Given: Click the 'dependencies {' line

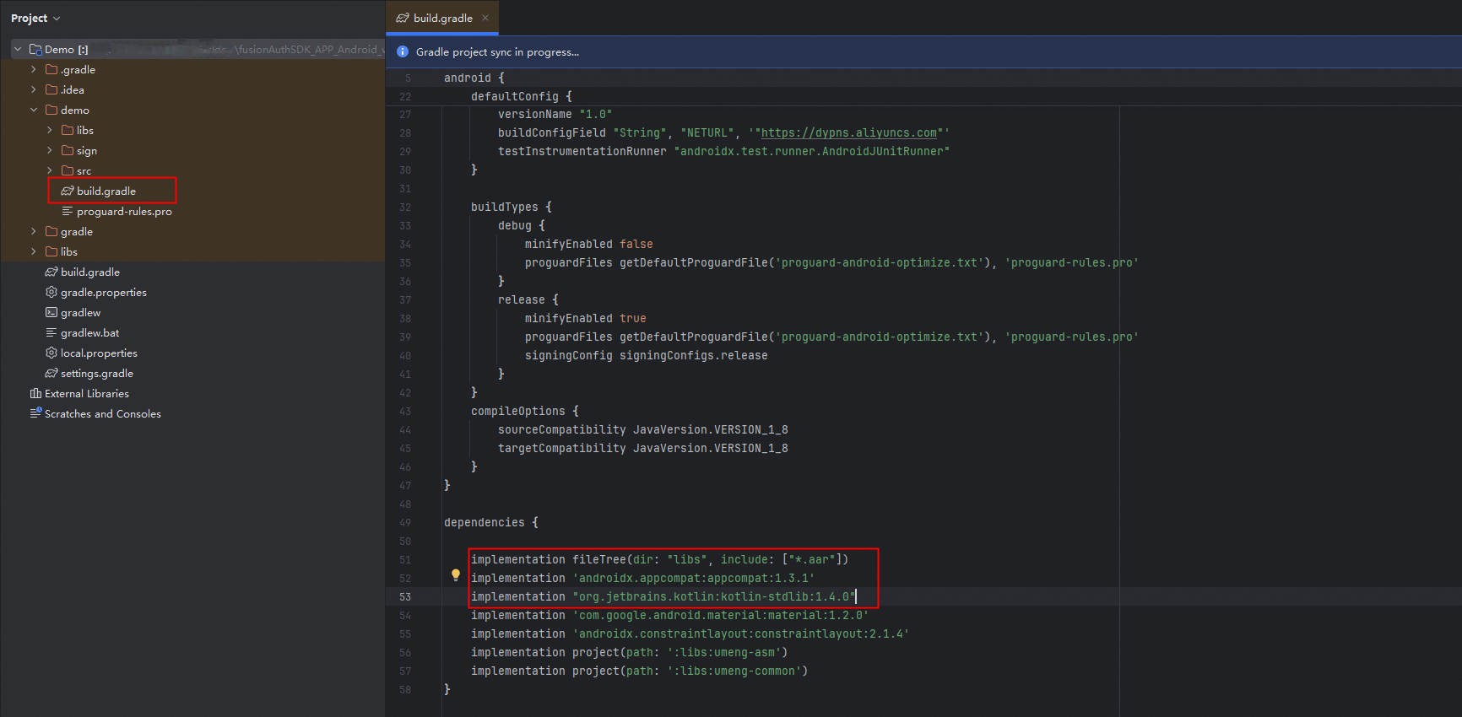Looking at the screenshot, I should 491,523.
